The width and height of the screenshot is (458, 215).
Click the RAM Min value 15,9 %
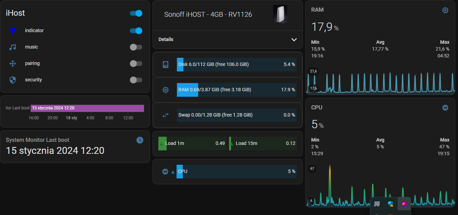coord(318,49)
